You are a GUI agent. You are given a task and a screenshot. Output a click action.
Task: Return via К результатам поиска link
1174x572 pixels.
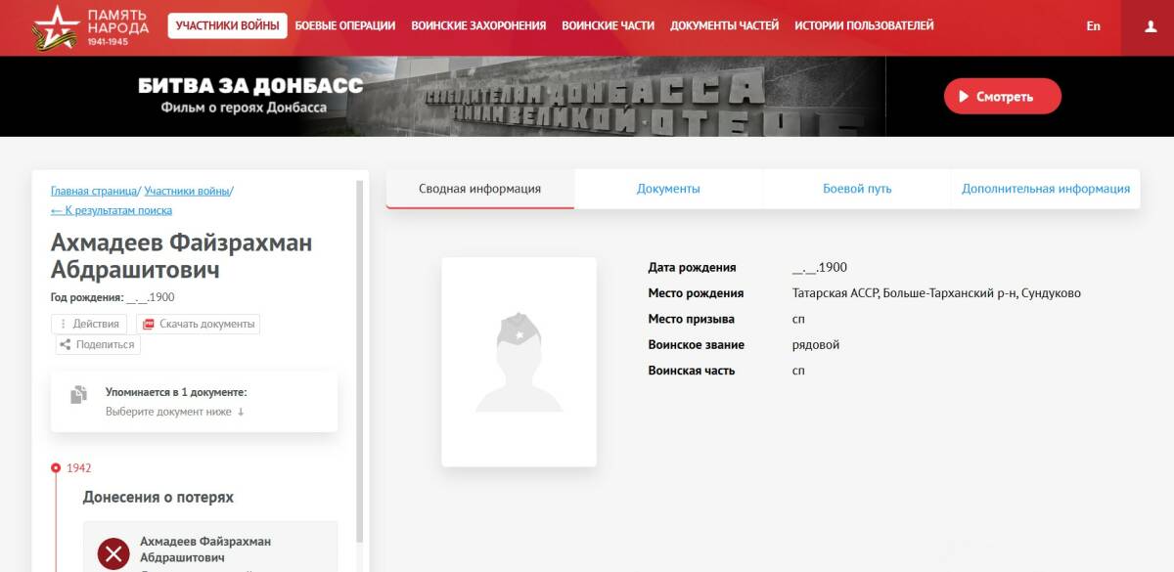pyautogui.click(x=112, y=210)
